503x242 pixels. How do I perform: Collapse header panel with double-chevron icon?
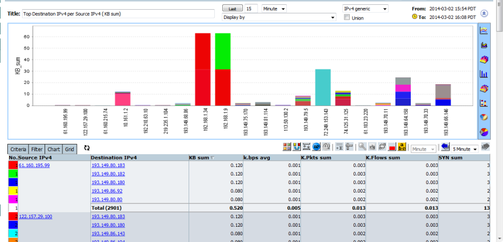point(485,13)
